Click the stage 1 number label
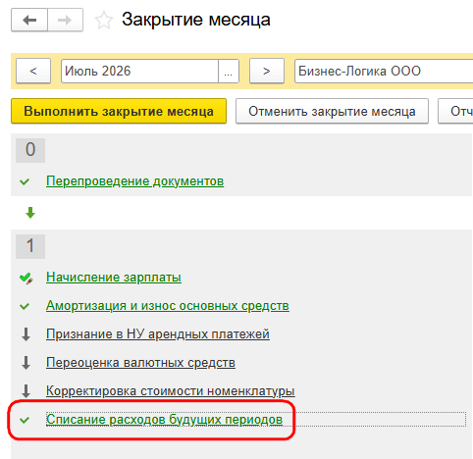The image size is (473, 459). pos(30,246)
